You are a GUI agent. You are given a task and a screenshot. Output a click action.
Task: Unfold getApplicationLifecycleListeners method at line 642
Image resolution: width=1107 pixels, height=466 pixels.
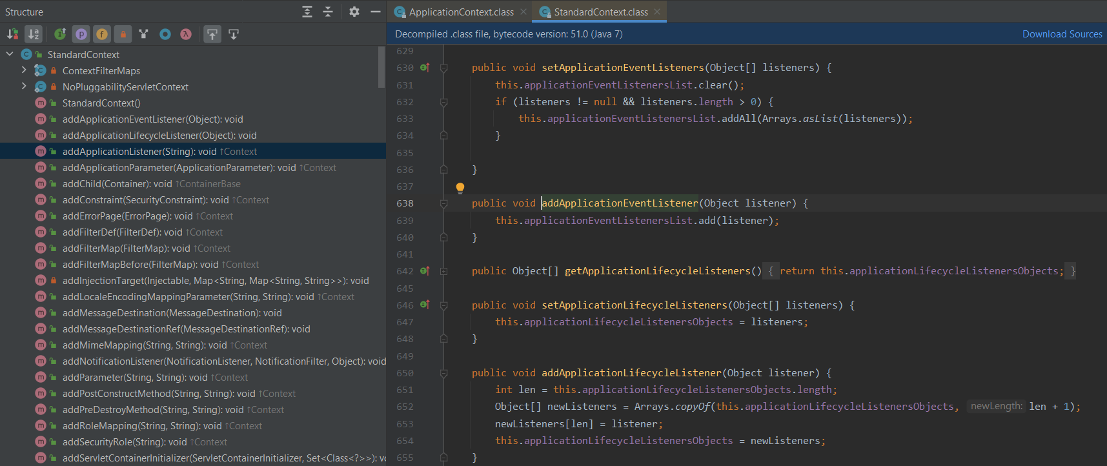click(443, 271)
